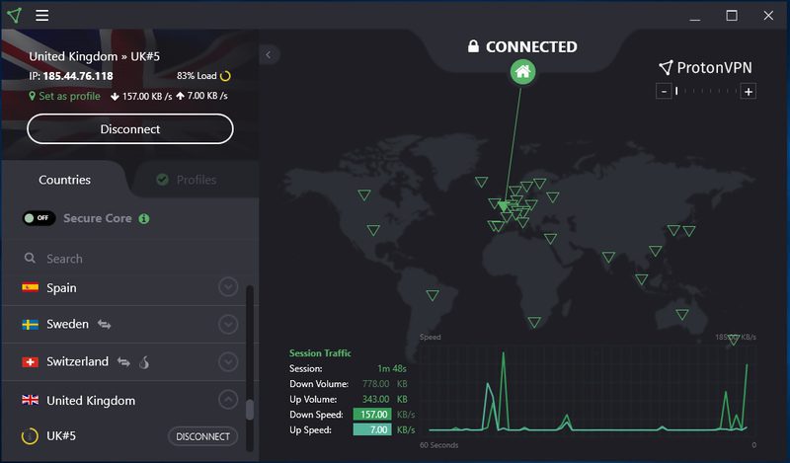Click the Down Speed value 157.00
790x463 pixels.
373,414
